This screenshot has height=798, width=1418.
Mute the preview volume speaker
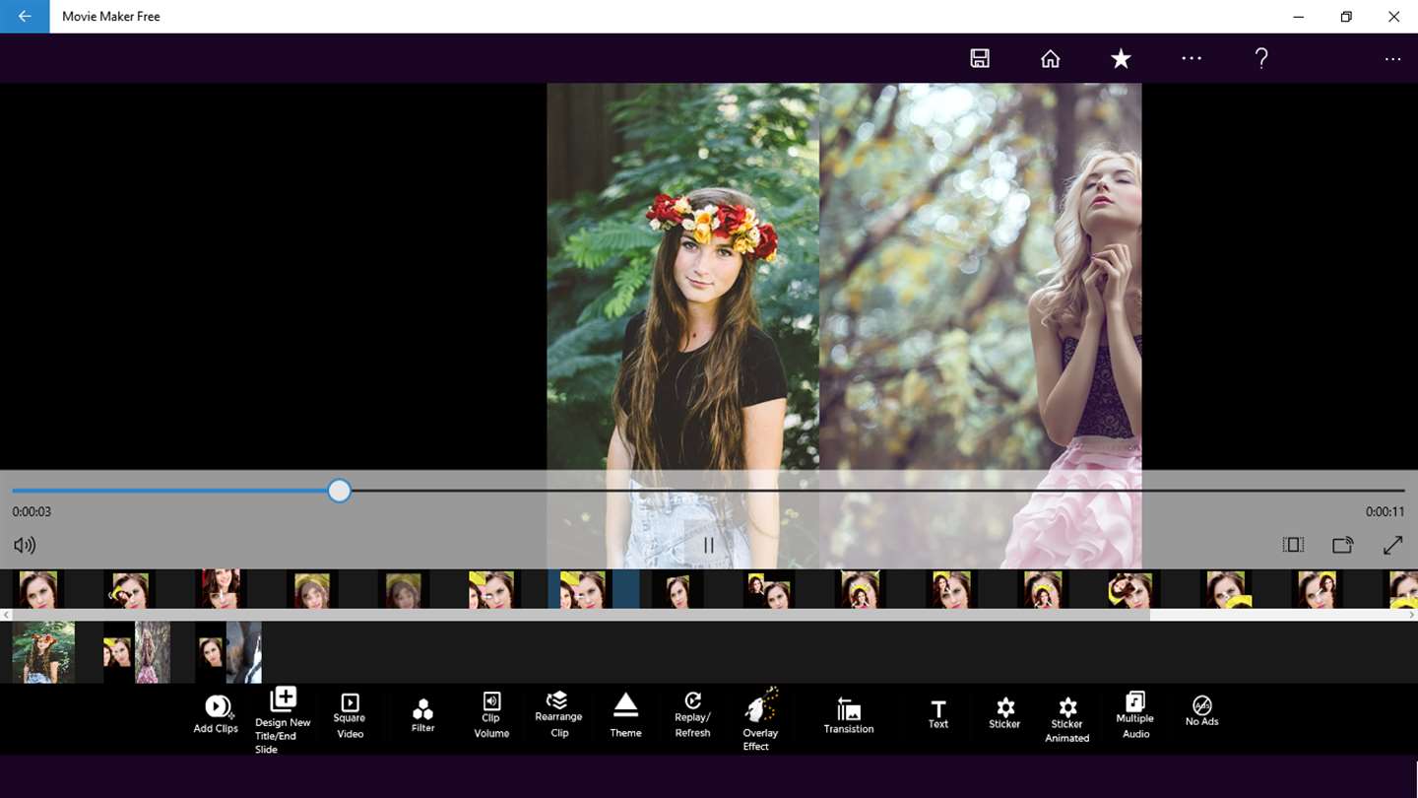[x=25, y=545]
